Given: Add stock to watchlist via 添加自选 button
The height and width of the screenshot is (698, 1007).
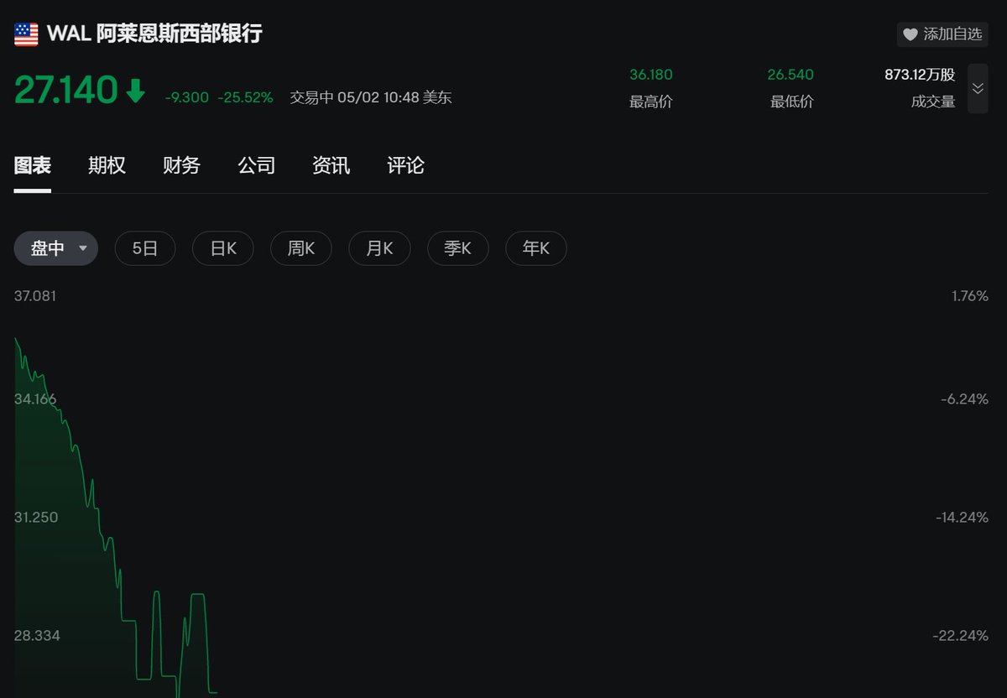Looking at the screenshot, I should (942, 34).
